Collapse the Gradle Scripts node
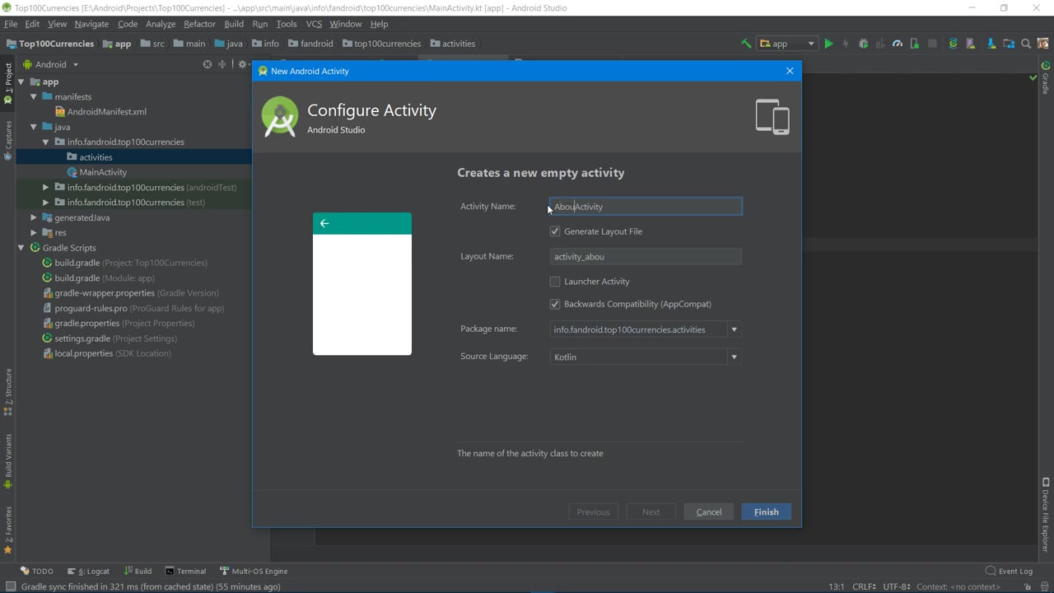 pos(21,247)
